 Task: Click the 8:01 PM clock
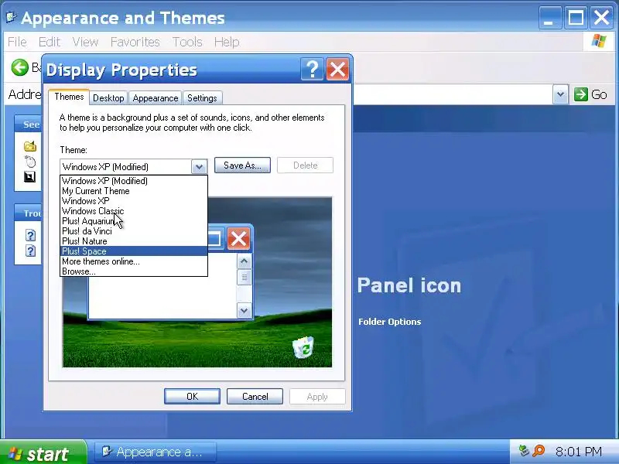(579, 452)
